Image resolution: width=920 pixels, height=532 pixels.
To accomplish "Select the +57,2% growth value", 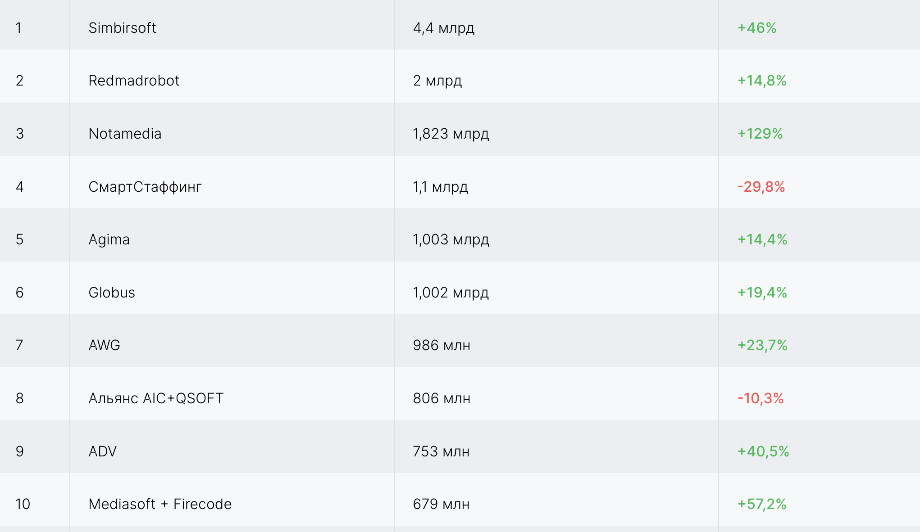I will (x=762, y=504).
